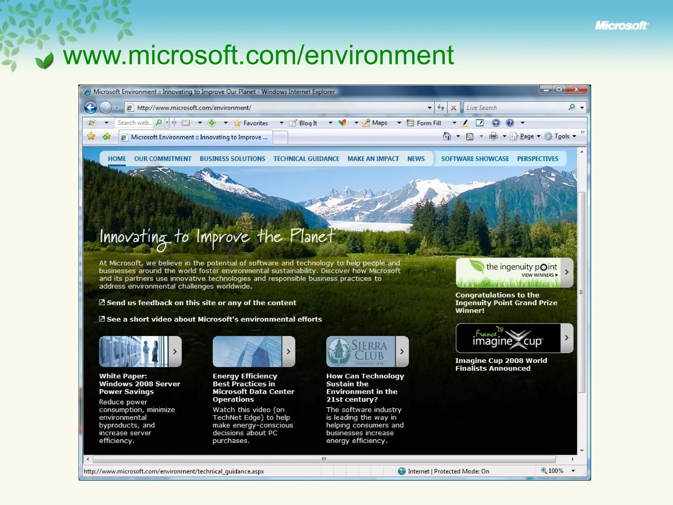Open the Tools menu dropdown
The width and height of the screenshot is (673, 505).
click(x=560, y=136)
